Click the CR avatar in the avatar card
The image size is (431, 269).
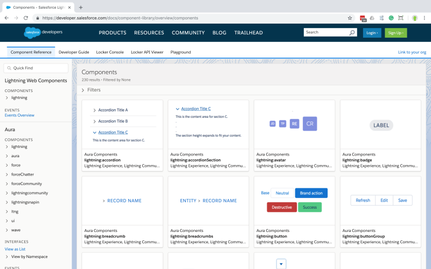310,124
